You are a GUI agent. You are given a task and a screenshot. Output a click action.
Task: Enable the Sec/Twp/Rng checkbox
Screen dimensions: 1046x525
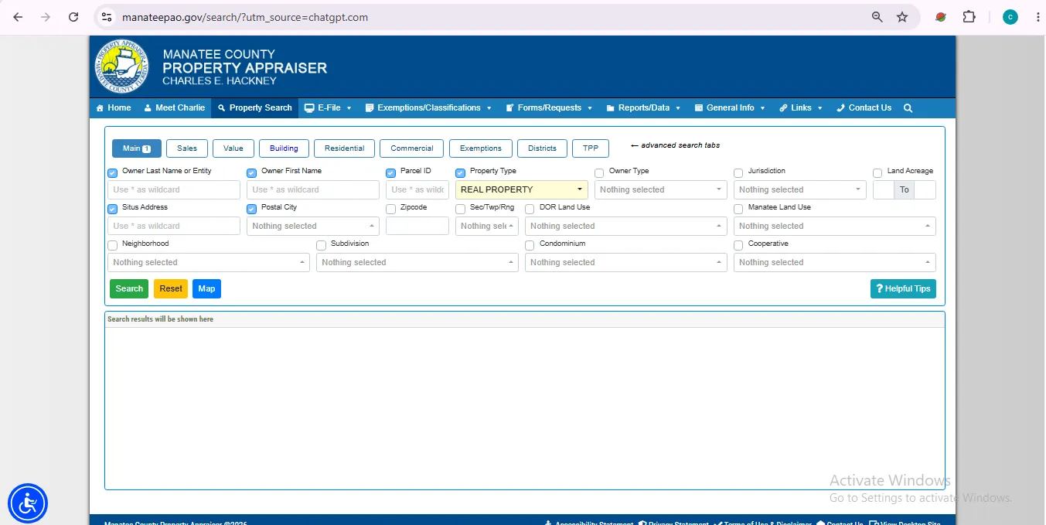point(461,210)
